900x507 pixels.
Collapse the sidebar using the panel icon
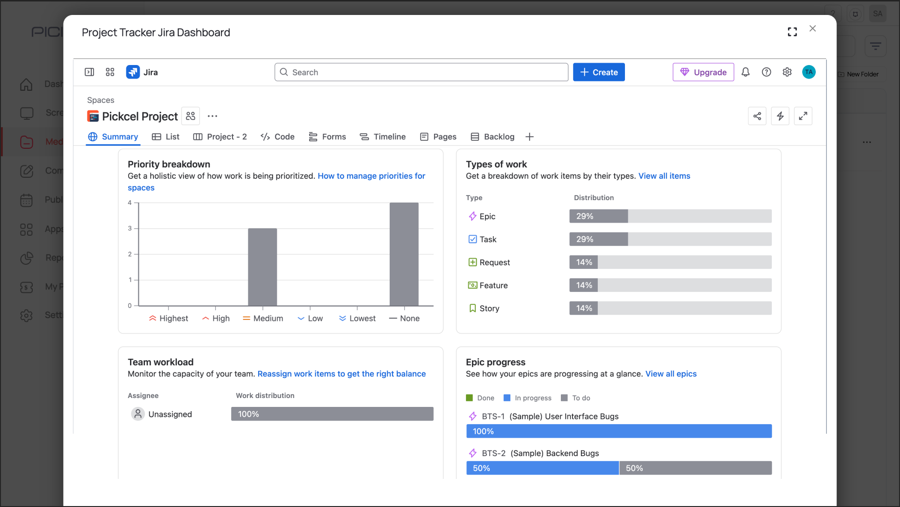89,72
